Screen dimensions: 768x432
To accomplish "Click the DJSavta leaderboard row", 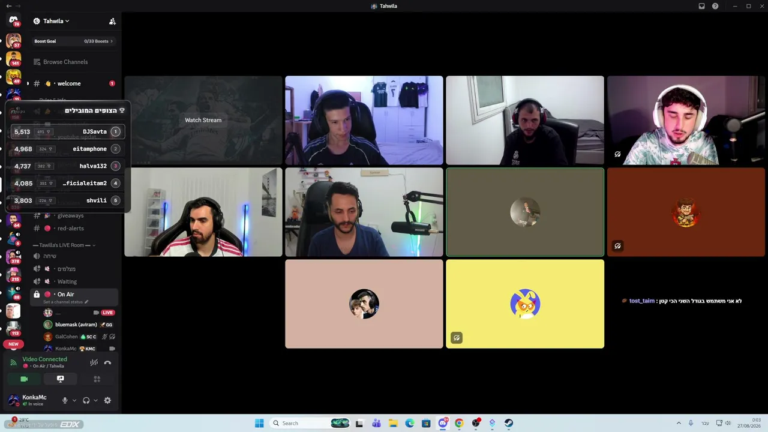I will coord(67,131).
